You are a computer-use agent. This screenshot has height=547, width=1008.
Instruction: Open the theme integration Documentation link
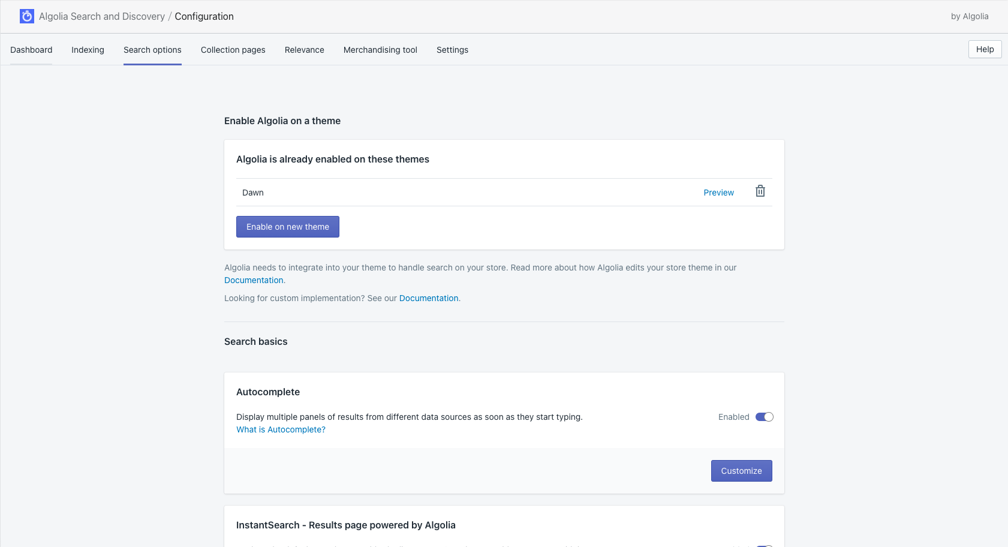[254, 280]
